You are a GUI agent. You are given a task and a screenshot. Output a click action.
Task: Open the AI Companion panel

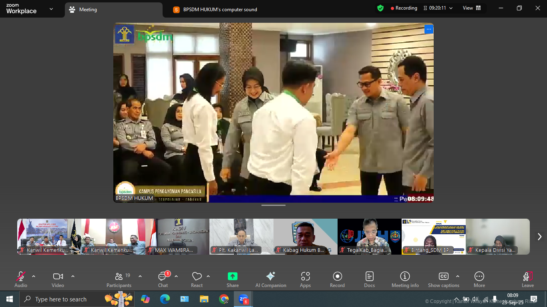click(x=271, y=277)
